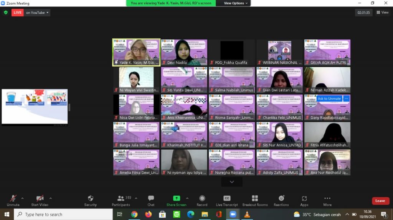Click the green Share Screen icon
The width and height of the screenshot is (393, 220).
[176, 198]
